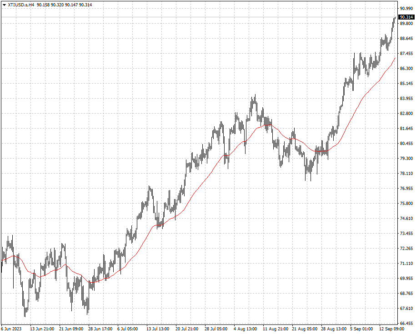Click the 73.455 price axis label

pyautogui.click(x=406, y=234)
